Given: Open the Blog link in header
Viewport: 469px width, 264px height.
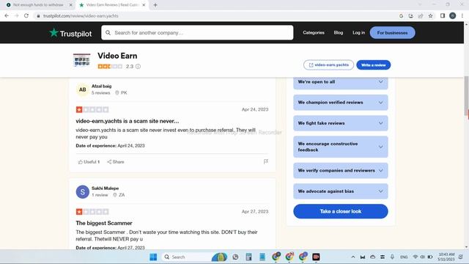Looking at the screenshot, I should click(x=339, y=32).
